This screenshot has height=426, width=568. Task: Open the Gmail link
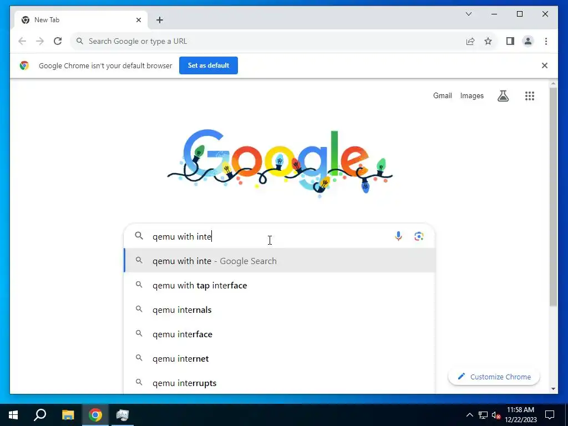(442, 95)
